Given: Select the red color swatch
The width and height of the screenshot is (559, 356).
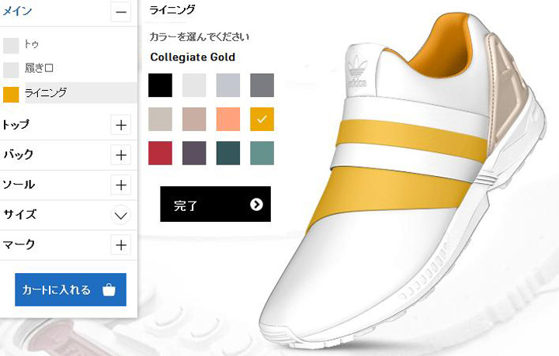Looking at the screenshot, I should 160,153.
